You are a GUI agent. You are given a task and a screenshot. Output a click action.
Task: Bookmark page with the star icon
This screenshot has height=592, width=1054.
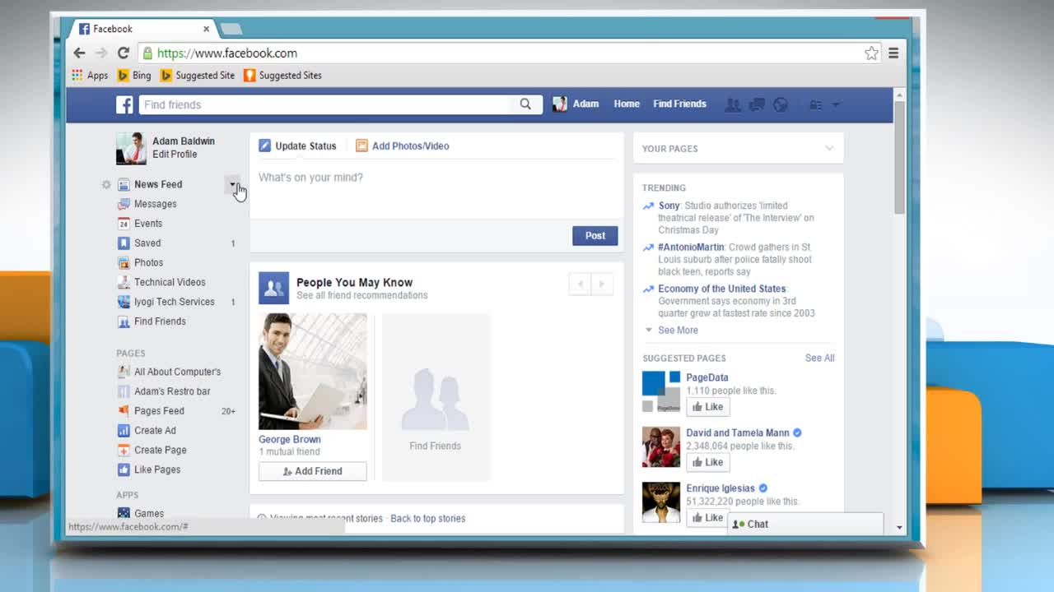coord(871,53)
